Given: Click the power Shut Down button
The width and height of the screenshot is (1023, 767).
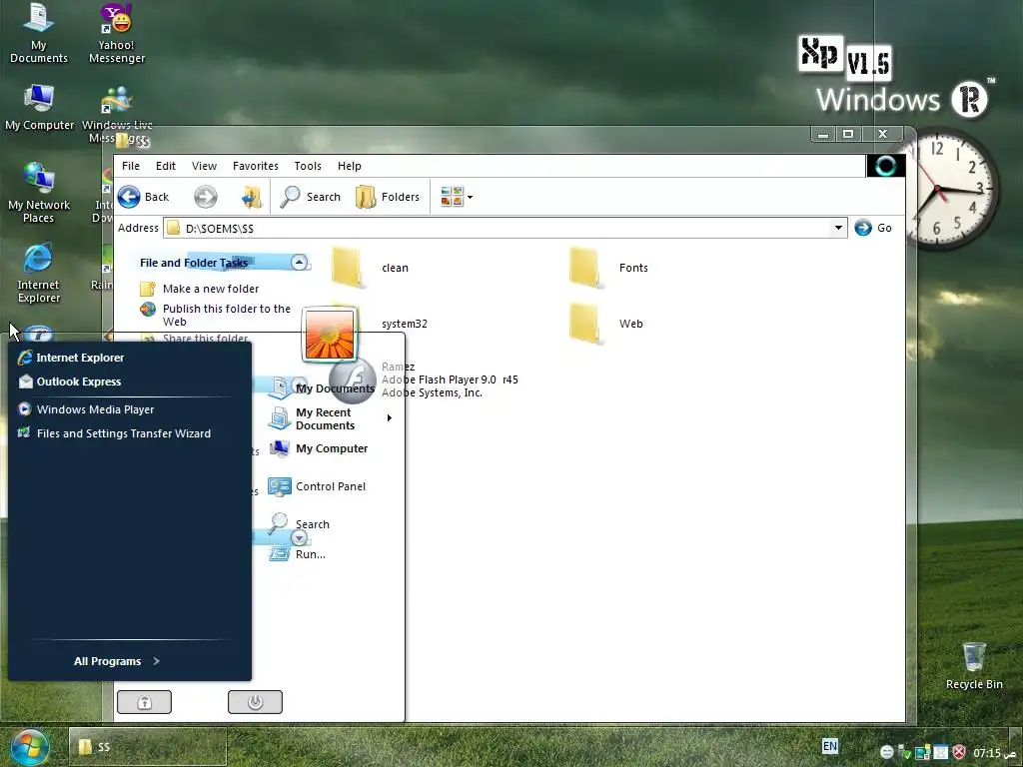Looking at the screenshot, I should [255, 702].
